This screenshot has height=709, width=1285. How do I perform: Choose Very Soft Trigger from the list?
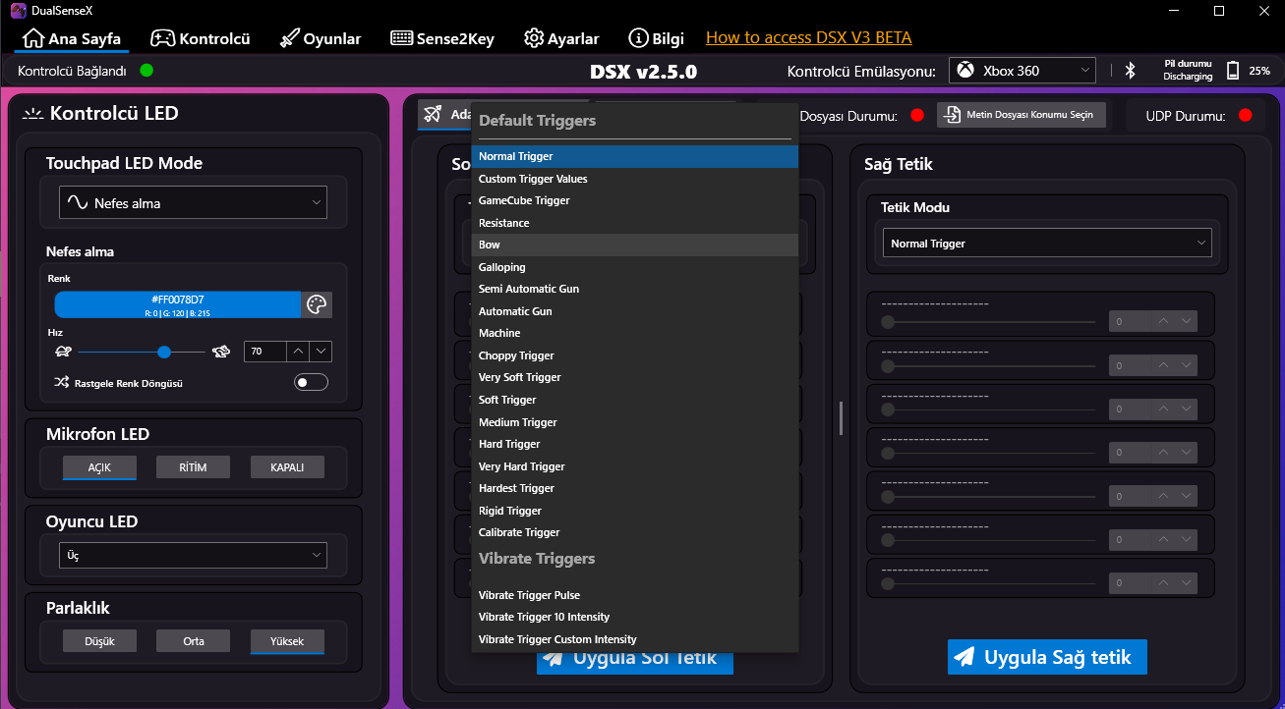pyautogui.click(x=634, y=377)
